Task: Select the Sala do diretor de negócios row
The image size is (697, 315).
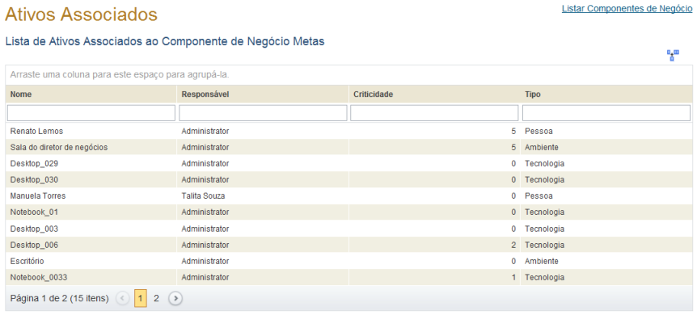Action: click(349, 148)
